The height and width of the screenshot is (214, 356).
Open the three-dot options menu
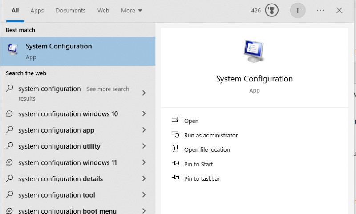tap(320, 10)
